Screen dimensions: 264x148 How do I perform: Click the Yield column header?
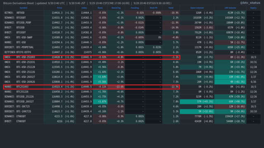pyautogui.click(x=171, y=8)
